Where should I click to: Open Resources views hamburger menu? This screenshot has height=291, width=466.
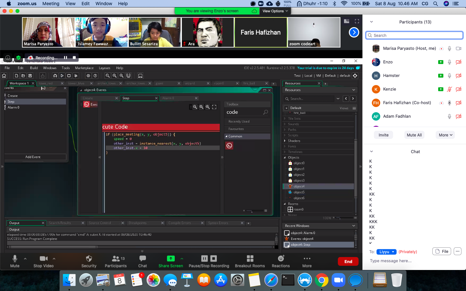(354, 108)
